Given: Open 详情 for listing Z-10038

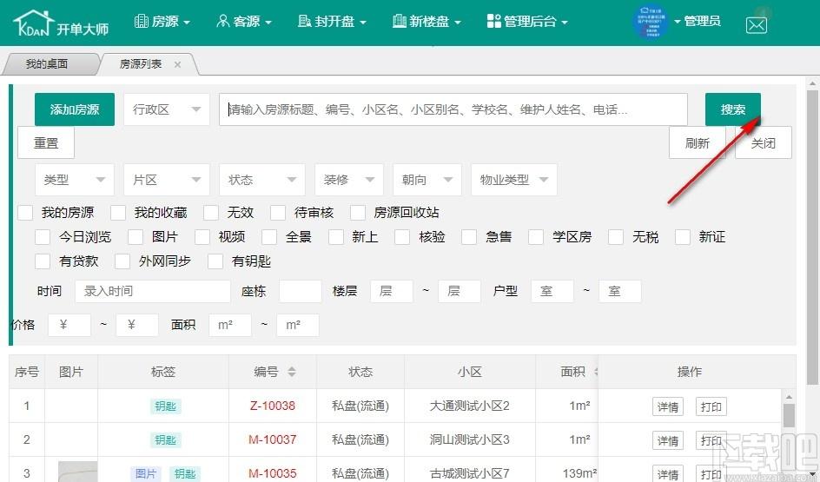Looking at the screenshot, I should pyautogui.click(x=668, y=406).
